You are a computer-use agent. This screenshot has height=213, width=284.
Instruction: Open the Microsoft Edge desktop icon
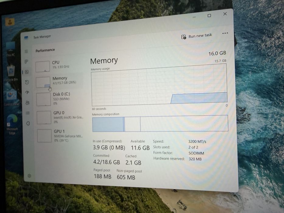point(12,124)
